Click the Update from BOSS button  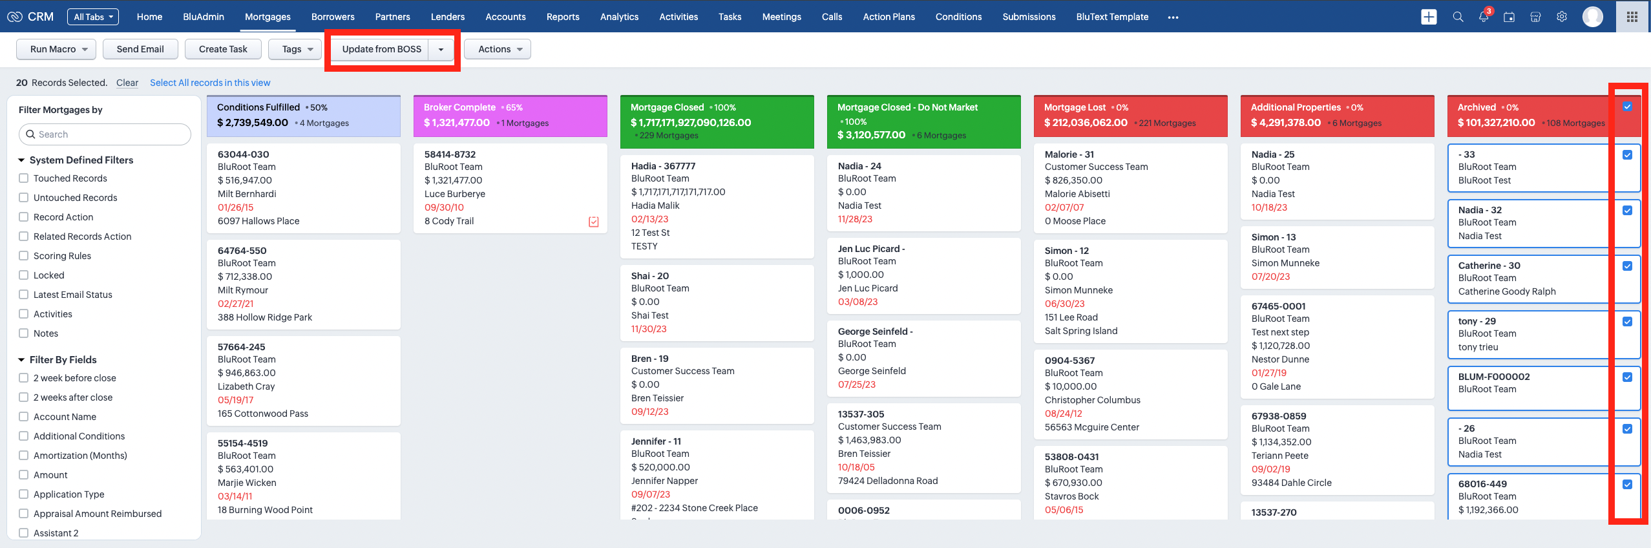pos(381,49)
